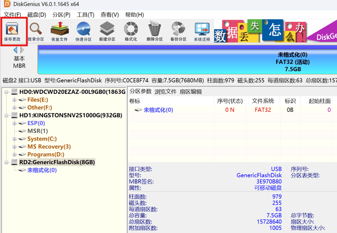Go to previous disk with left arrow
This screenshot has width=337, height=233.
click(15, 50)
